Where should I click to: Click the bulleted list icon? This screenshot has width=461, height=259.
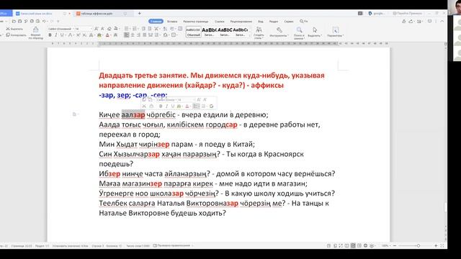(x=127, y=29)
